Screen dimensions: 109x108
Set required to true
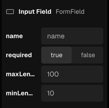[x=56, y=55]
